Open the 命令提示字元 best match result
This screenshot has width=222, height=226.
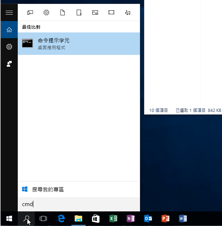[79, 43]
